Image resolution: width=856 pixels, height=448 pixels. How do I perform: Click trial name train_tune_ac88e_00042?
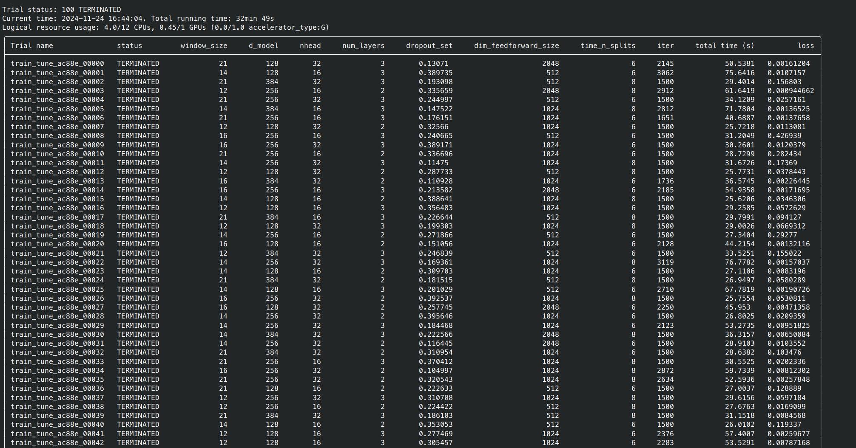pyautogui.click(x=57, y=443)
